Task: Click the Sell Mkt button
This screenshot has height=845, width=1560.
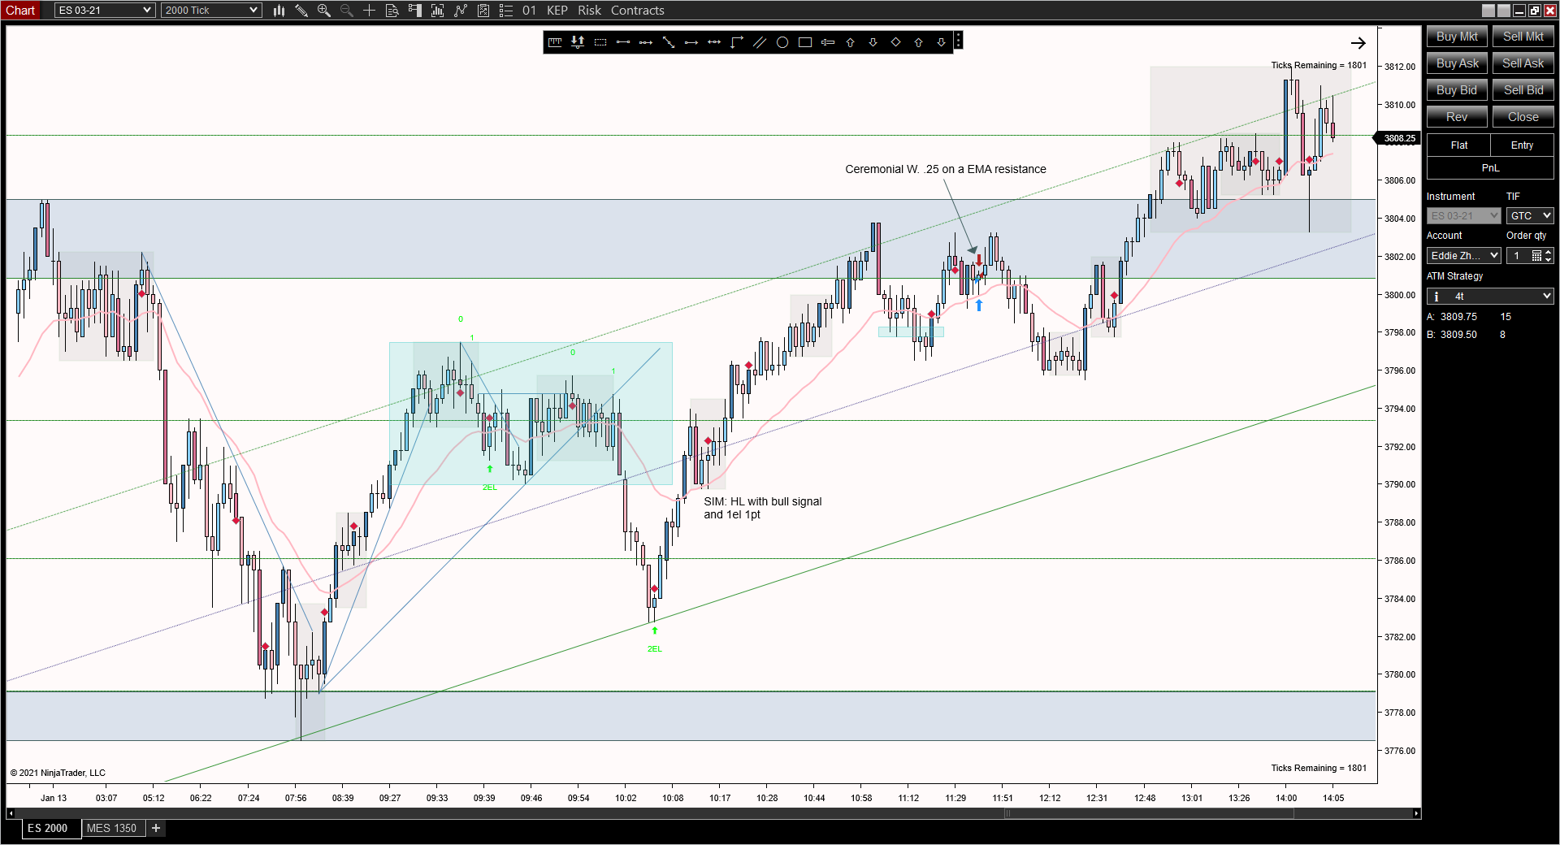Action: tap(1523, 37)
